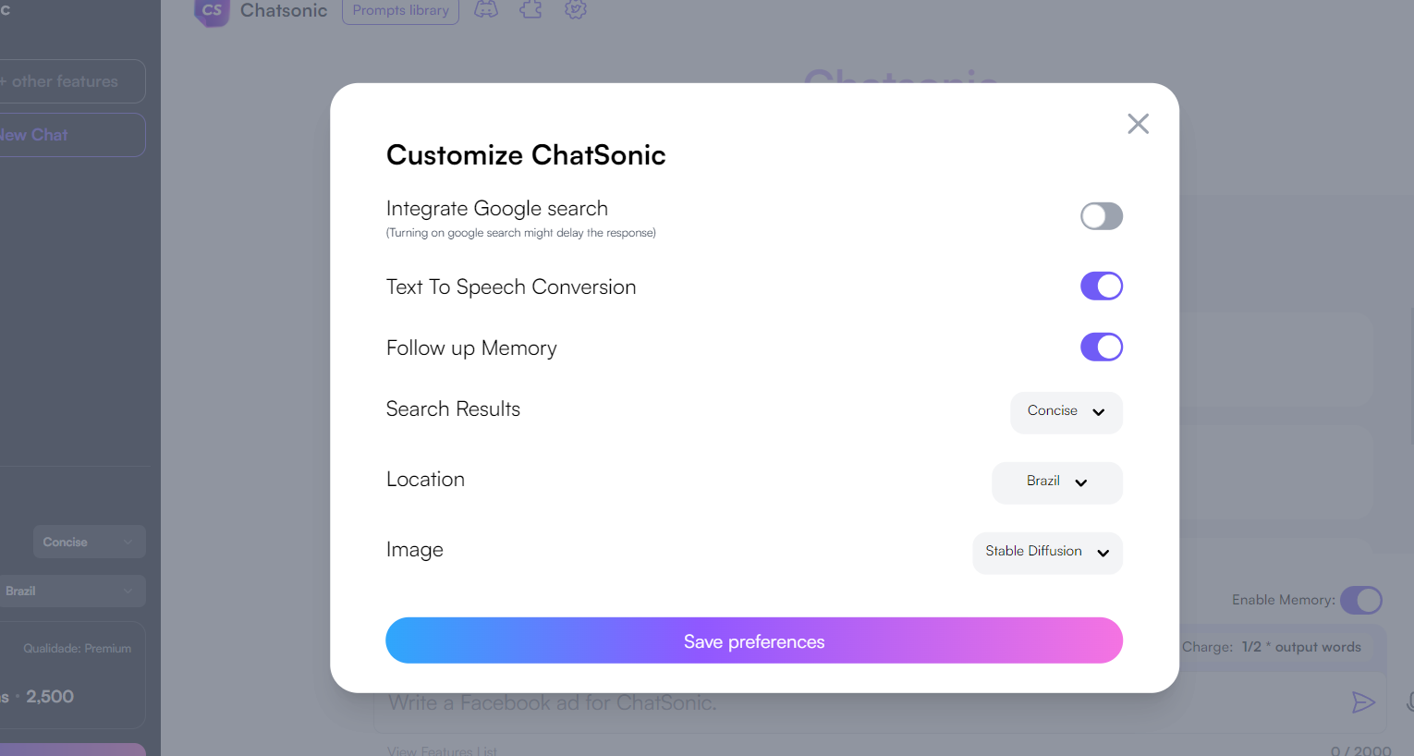This screenshot has height=756, width=1414.
Task: Enable Integrate Google search toggle
Action: tap(1102, 216)
